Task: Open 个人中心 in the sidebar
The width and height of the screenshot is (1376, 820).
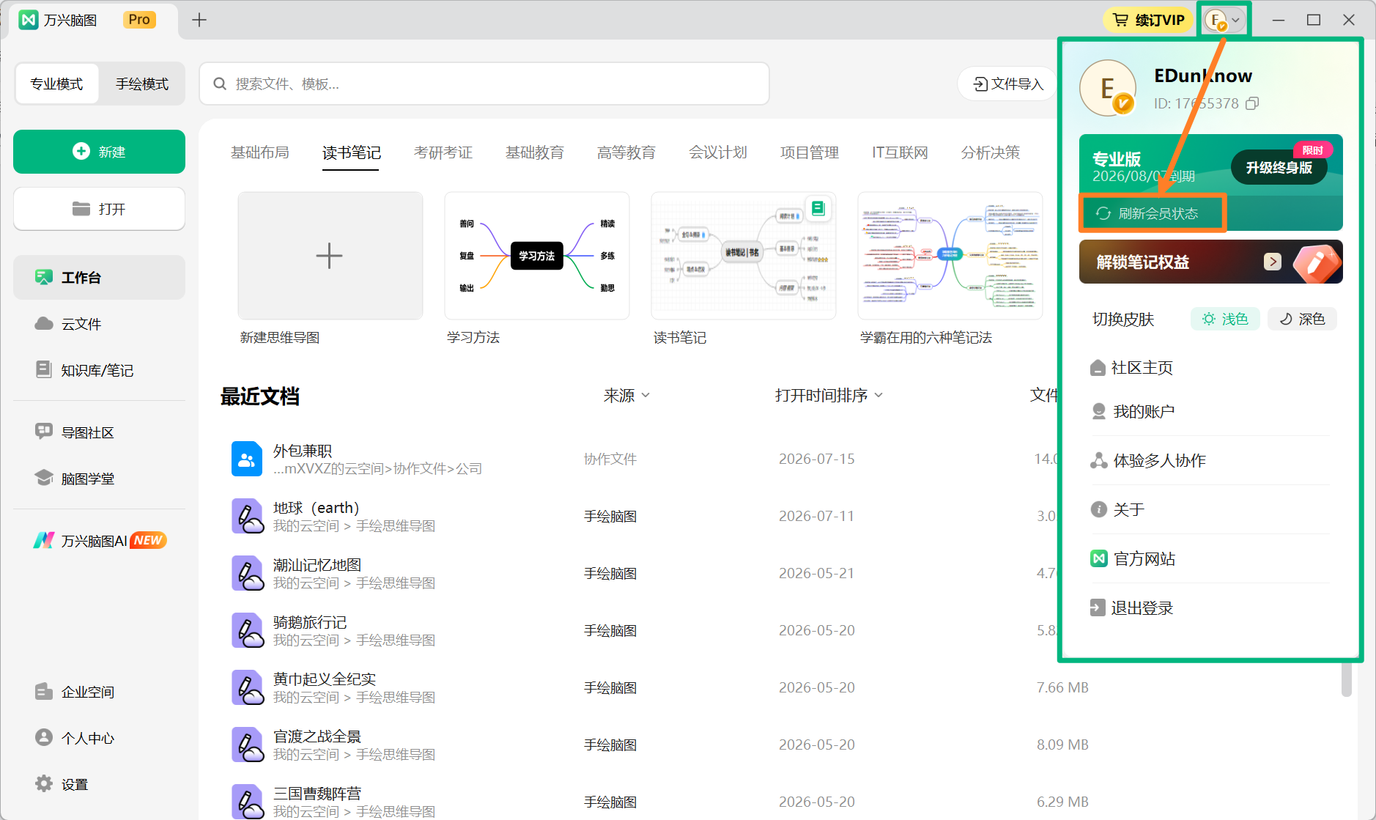Action: click(x=99, y=738)
